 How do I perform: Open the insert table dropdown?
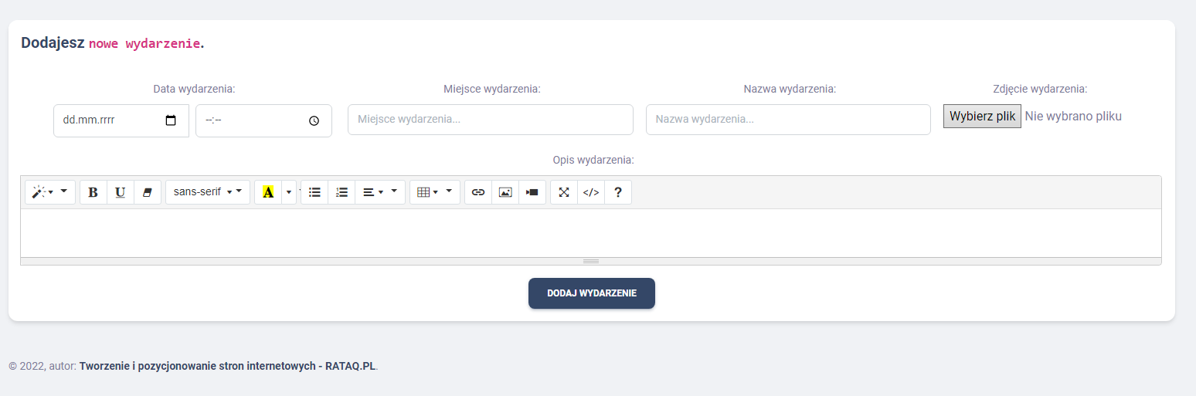pyautogui.click(x=435, y=192)
